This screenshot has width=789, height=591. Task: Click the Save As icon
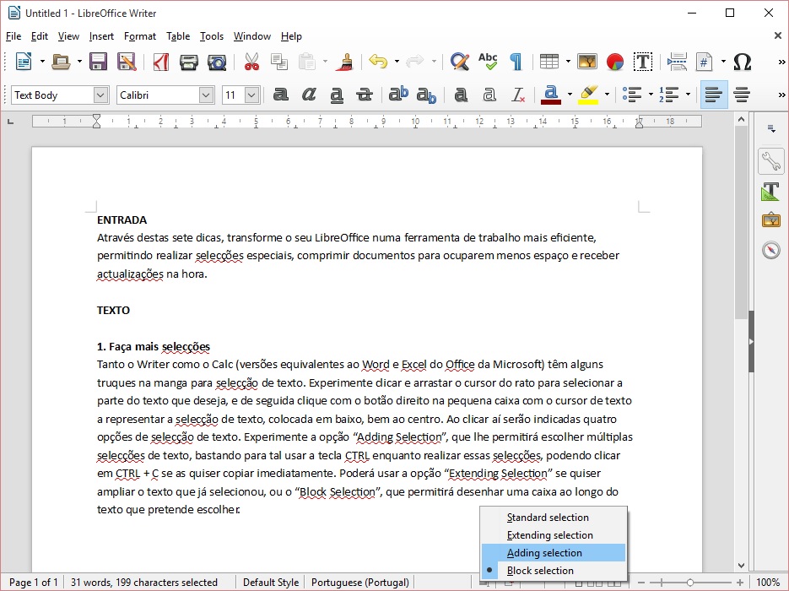pyautogui.click(x=127, y=62)
